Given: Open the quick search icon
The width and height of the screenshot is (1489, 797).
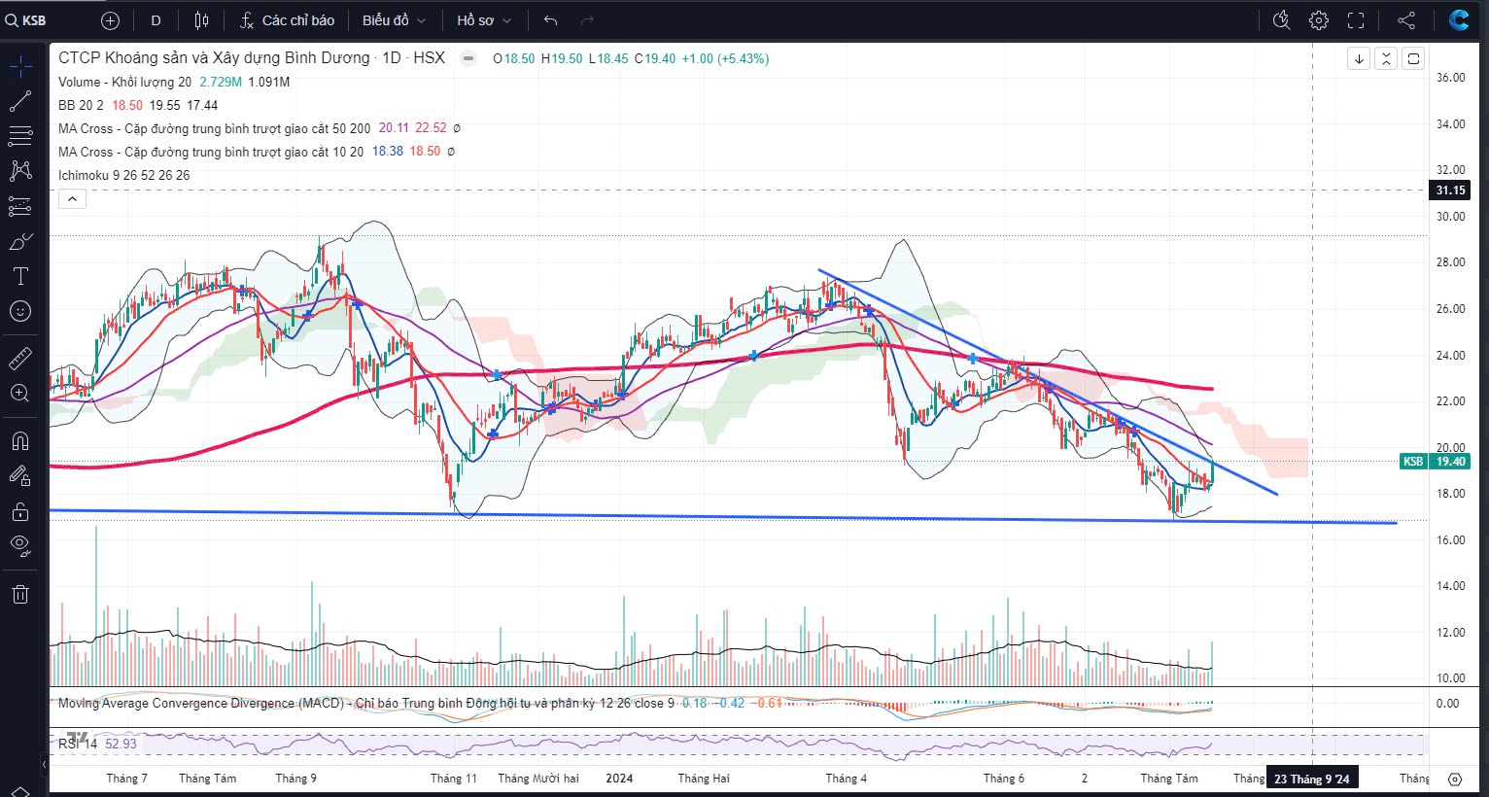Looking at the screenshot, I should pos(1281,20).
